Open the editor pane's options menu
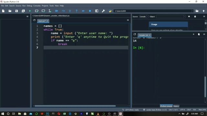Image resolution: width=207 pixels, height=116 pixels. tap(128, 20)
